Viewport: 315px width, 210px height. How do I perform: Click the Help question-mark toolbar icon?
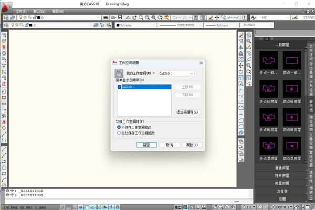point(244,18)
